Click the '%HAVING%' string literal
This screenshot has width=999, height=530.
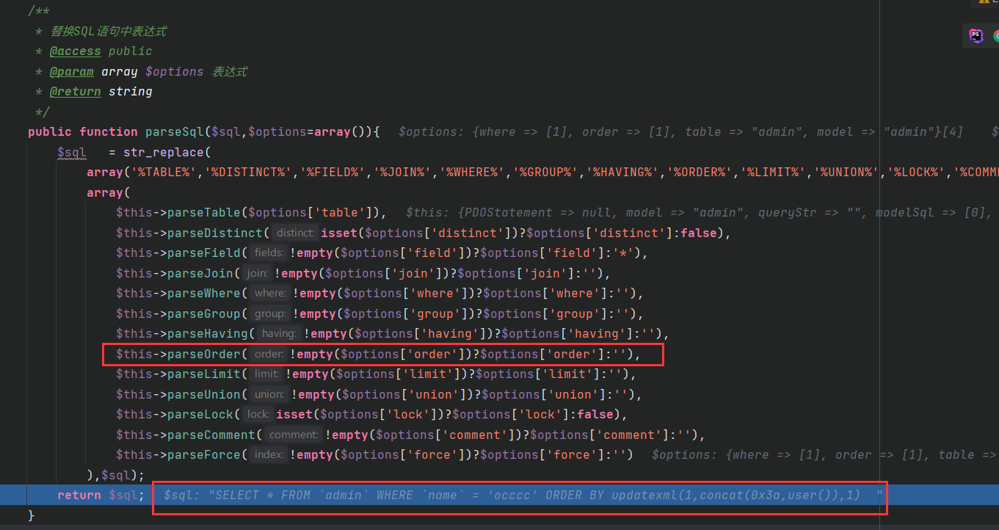(622, 173)
